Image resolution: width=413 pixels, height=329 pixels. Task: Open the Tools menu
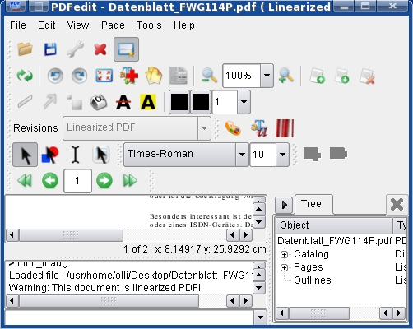[x=149, y=25]
